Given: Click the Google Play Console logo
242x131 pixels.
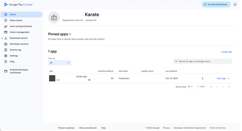Looking at the screenshot, I should 18,4.
